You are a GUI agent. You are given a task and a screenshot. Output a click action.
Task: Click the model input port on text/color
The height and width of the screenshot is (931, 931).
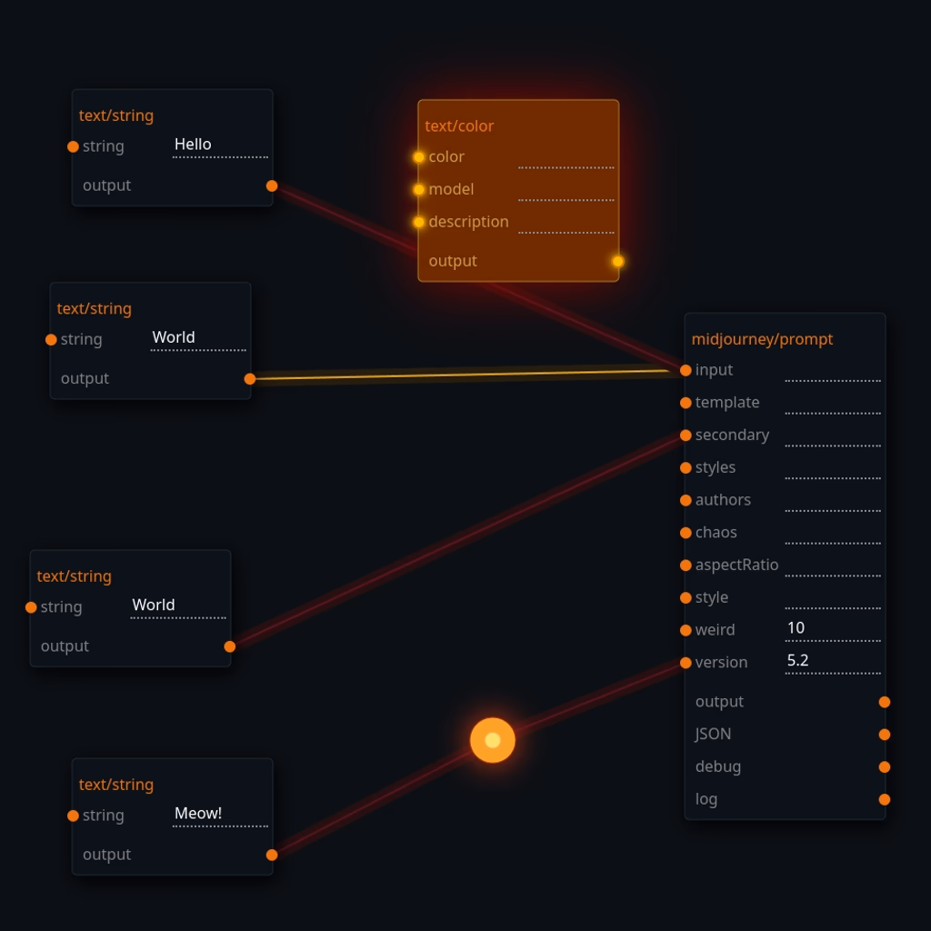(x=419, y=189)
